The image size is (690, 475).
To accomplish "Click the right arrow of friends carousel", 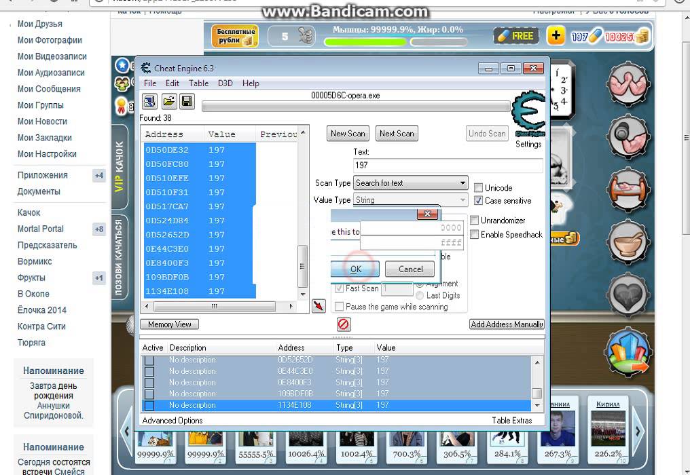I will (638, 432).
